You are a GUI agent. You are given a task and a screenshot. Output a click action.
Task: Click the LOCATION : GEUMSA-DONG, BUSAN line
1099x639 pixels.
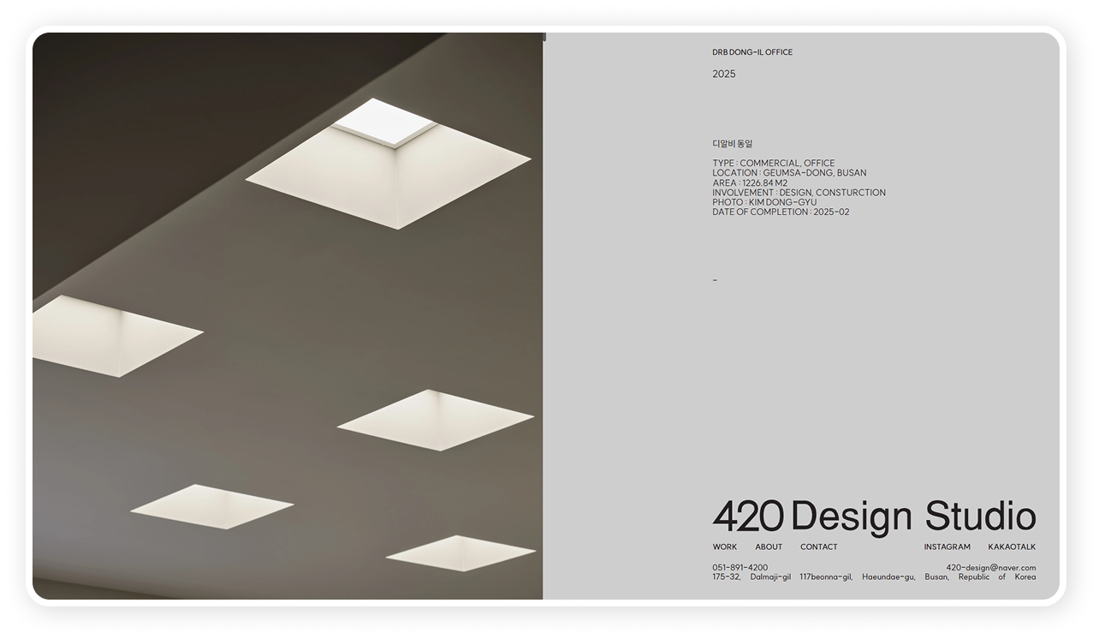click(x=789, y=173)
